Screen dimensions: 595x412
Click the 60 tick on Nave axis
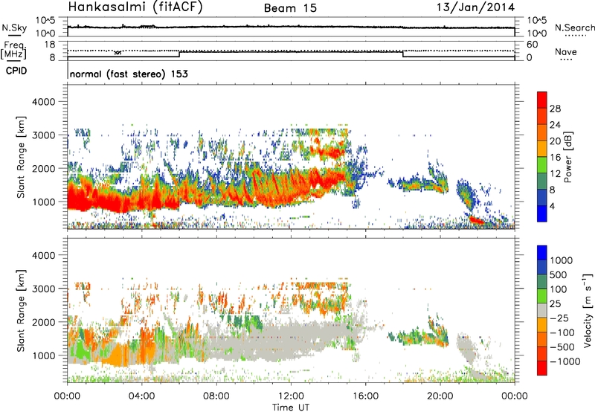[x=533, y=45]
